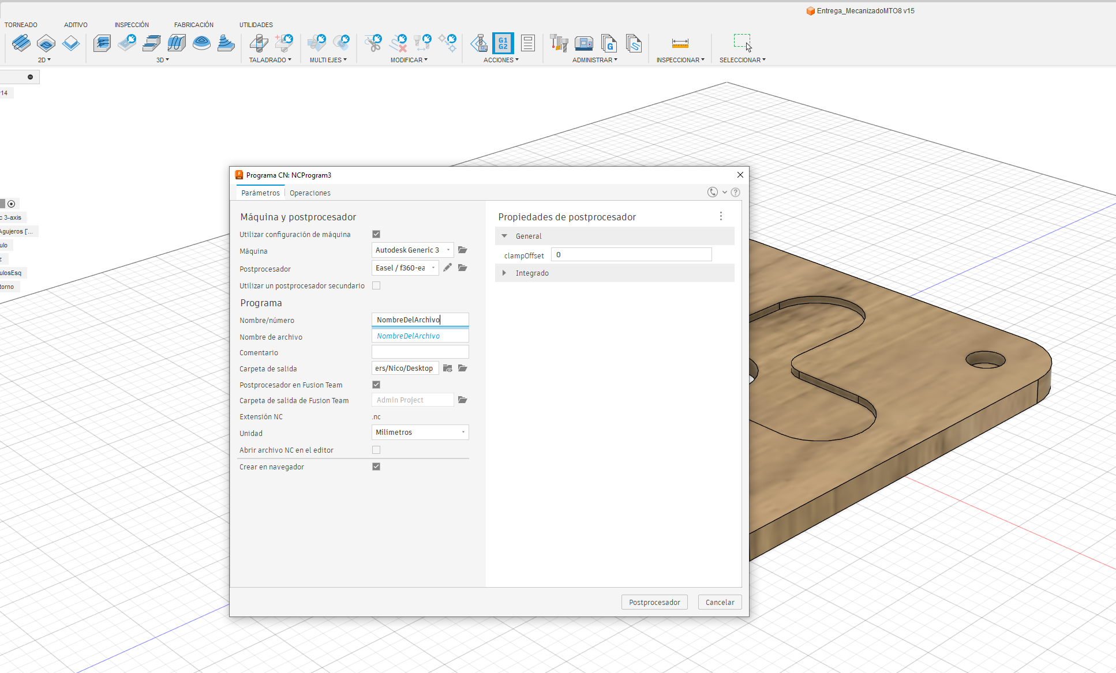Open the Máquina dropdown Autodesk Generic 3
This screenshot has height=673, width=1116.
click(x=413, y=250)
